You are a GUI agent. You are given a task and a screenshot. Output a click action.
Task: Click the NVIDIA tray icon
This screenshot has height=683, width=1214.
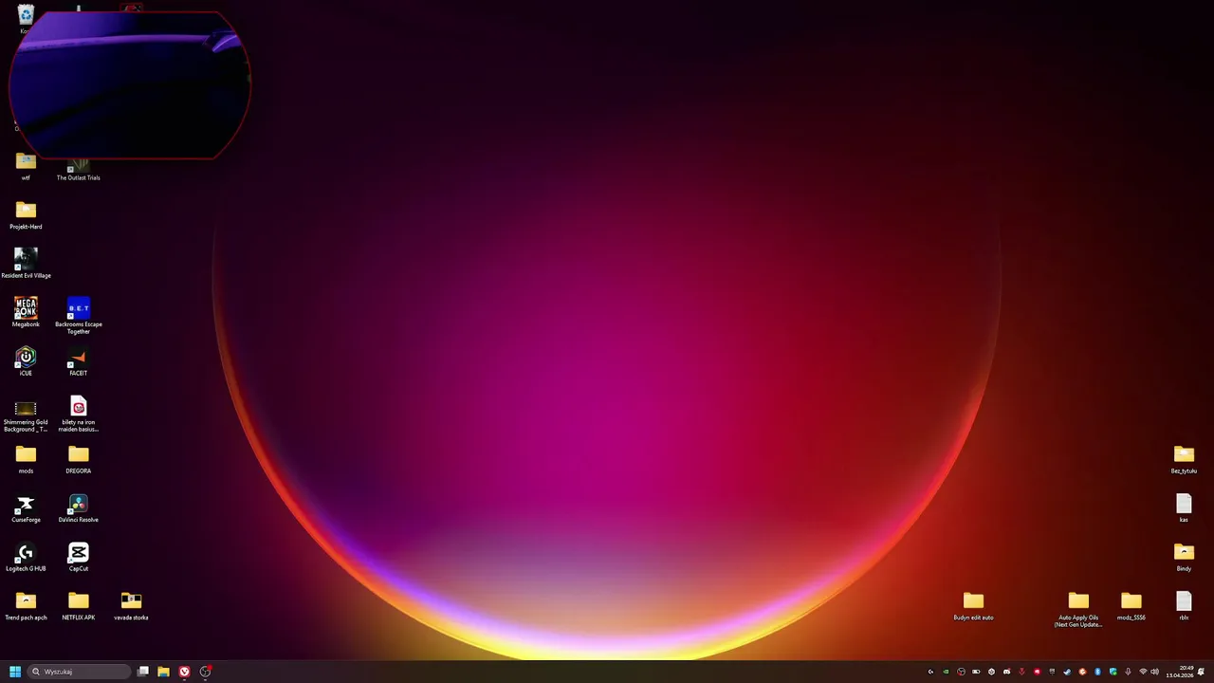coord(946,672)
